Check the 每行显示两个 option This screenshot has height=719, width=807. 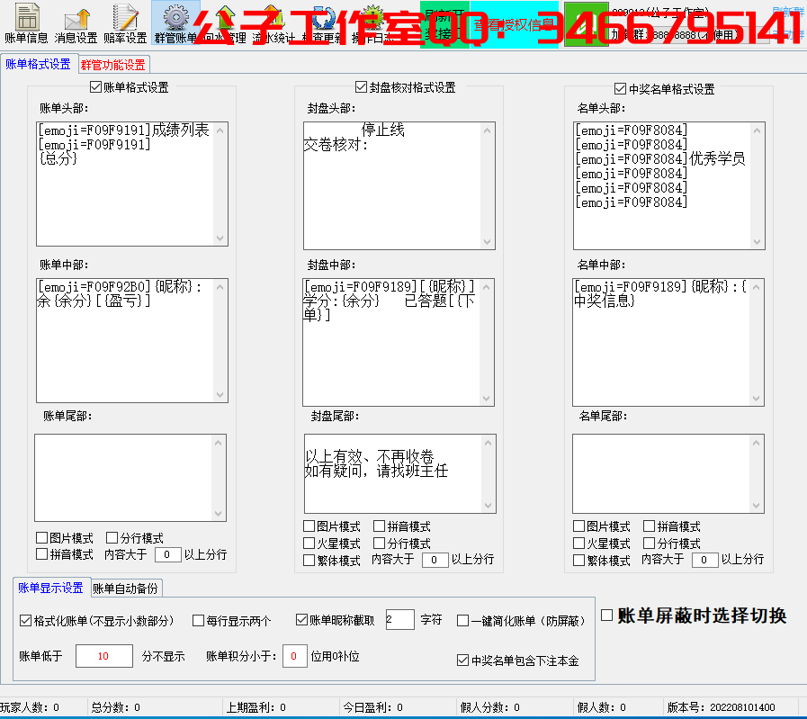point(198,621)
